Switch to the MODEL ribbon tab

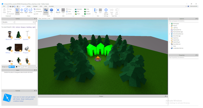pos(29,6)
